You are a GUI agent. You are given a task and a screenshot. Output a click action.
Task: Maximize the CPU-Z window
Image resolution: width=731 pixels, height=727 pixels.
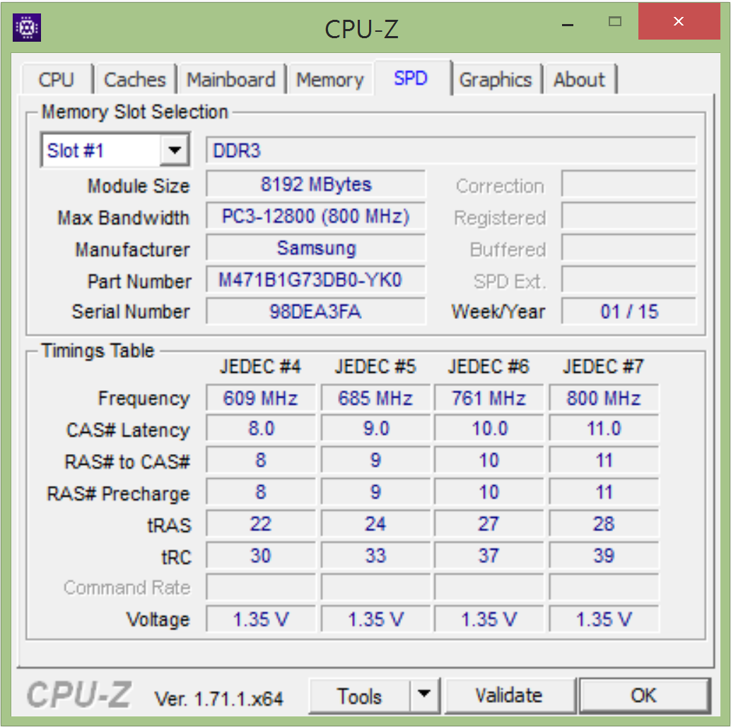[615, 21]
